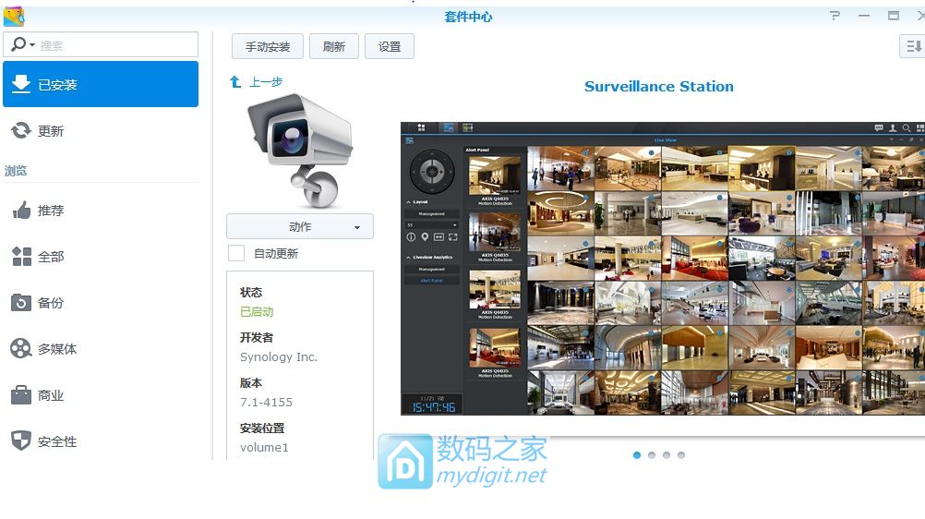Click the search magnifier dropdown icon
The image size is (925, 519).
[x=23, y=44]
